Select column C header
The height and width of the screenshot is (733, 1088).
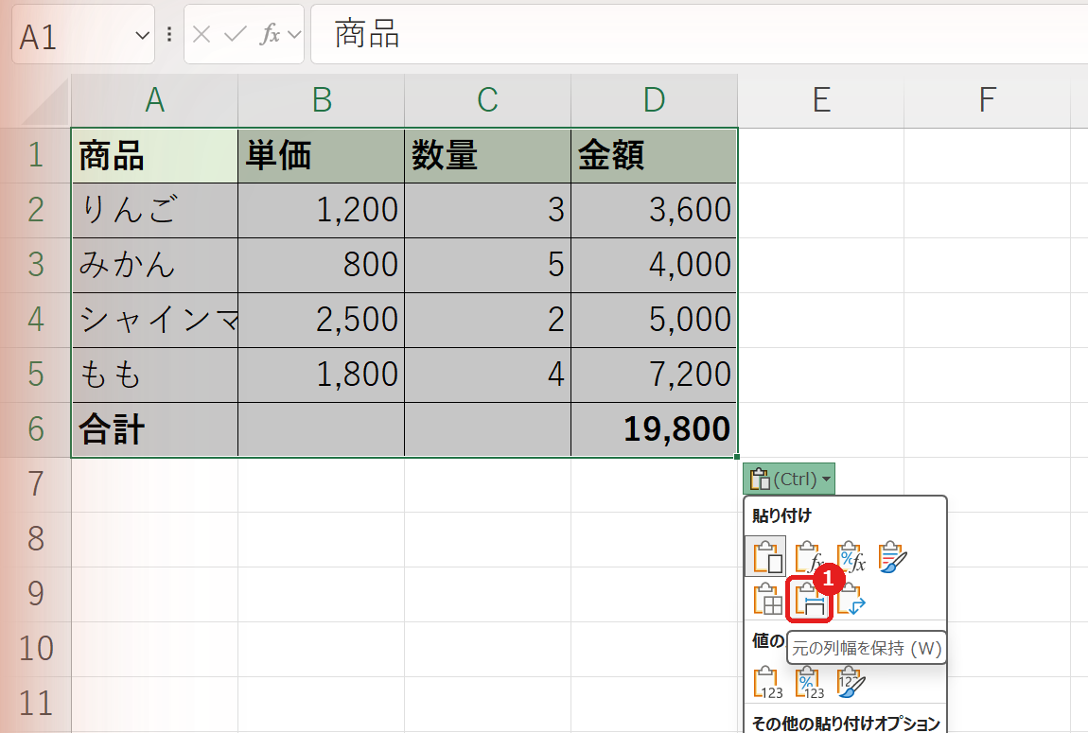click(x=488, y=100)
